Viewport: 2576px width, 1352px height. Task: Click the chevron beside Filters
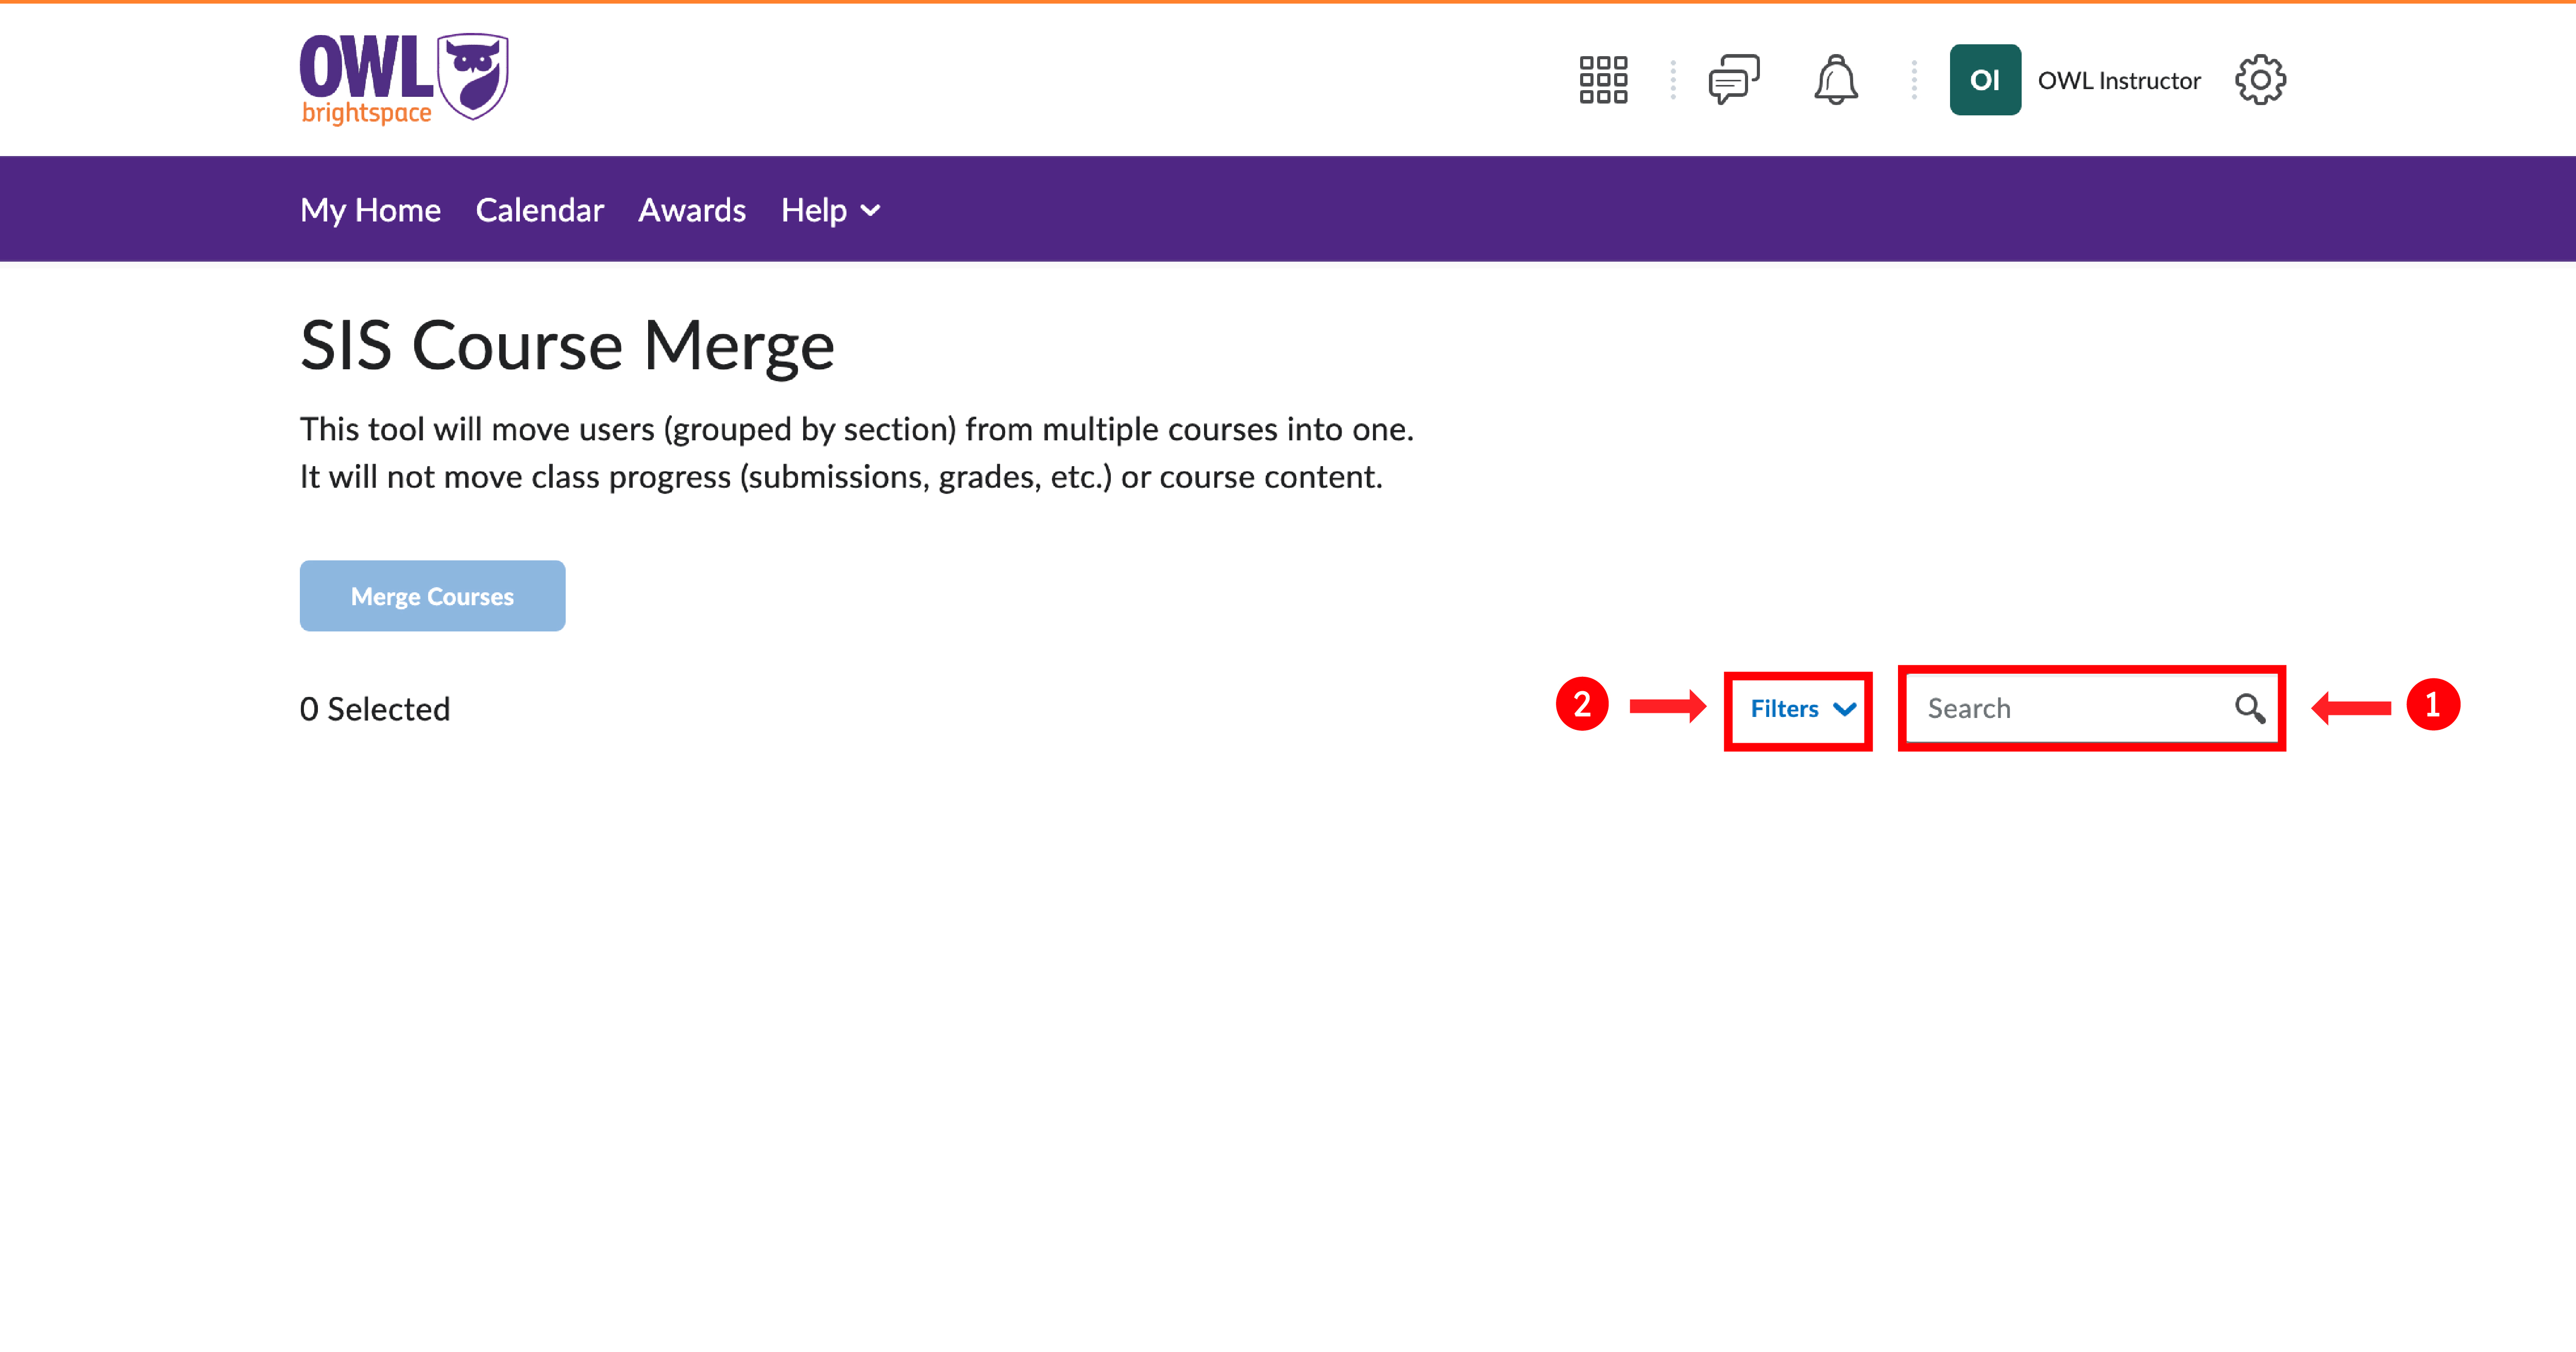coord(1843,709)
